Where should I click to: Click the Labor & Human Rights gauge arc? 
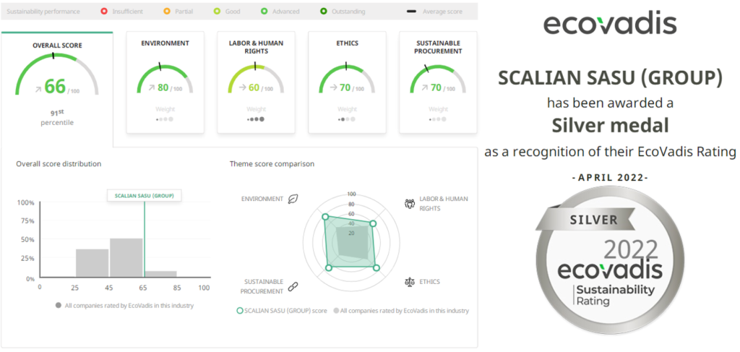[x=257, y=78]
